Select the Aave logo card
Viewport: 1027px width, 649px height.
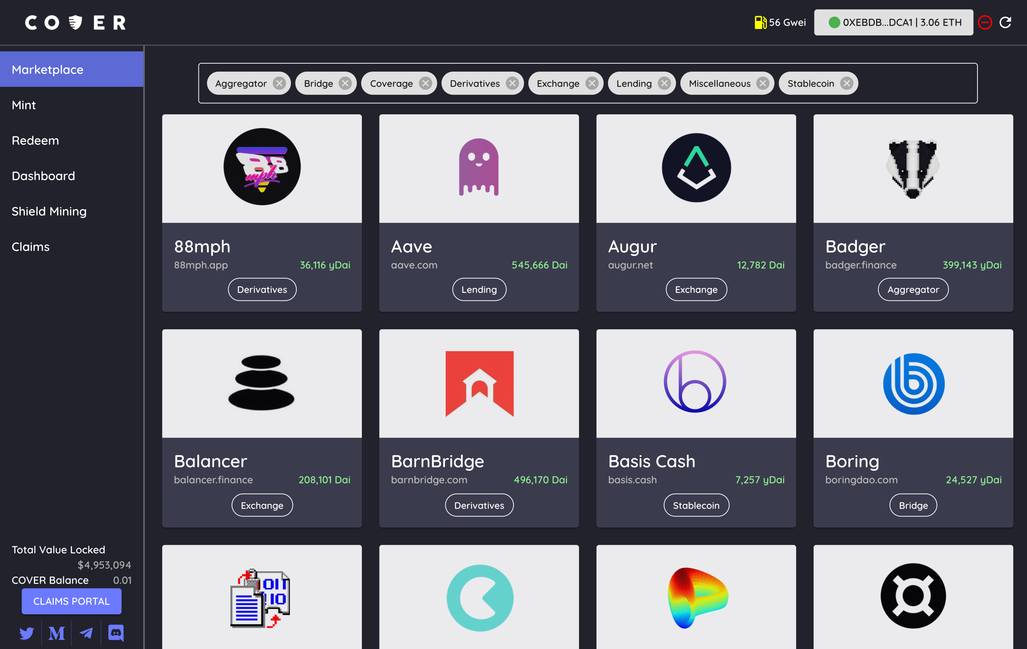tap(478, 168)
